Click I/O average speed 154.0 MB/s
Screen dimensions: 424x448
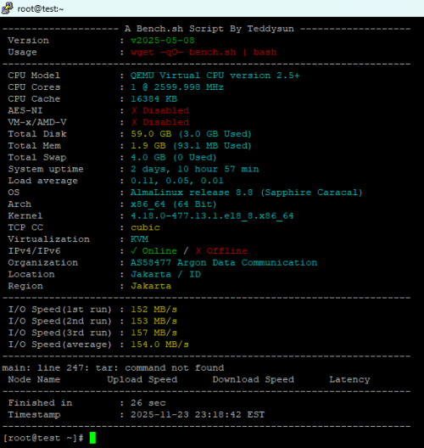(x=160, y=344)
